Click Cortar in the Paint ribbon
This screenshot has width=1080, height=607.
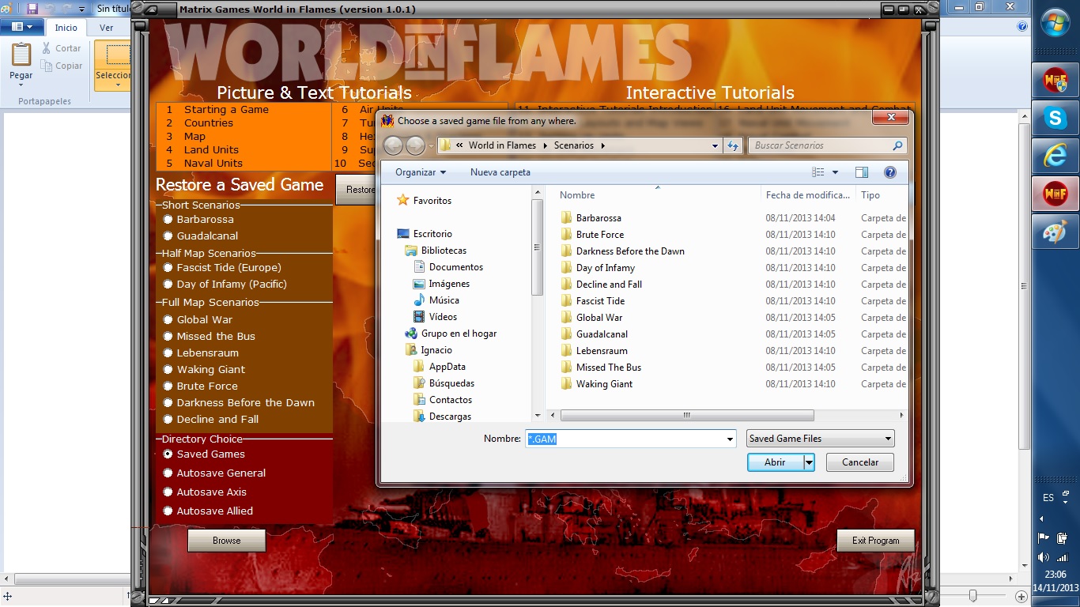click(x=61, y=48)
